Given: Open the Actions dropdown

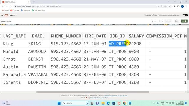Looking at the screenshot, I should tap(168, 21).
